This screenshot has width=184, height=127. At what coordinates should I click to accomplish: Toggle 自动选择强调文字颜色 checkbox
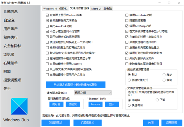tap(47, 21)
